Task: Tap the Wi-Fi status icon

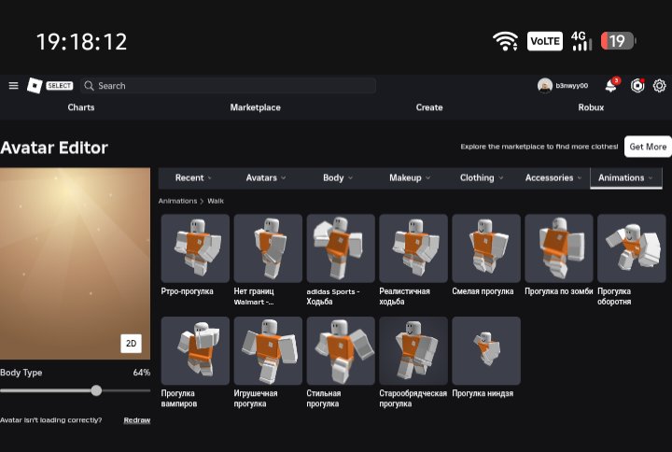Action: 505,41
